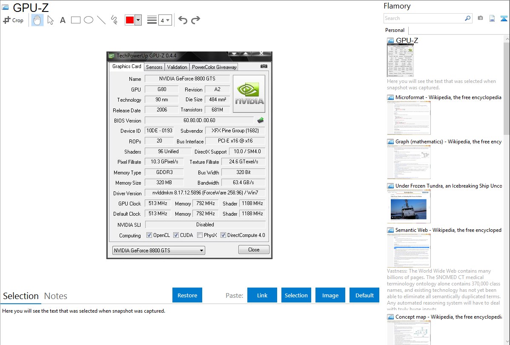Viewport: 510px width, 345px height.
Task: Activate the hand pan tool
Action: (37, 20)
